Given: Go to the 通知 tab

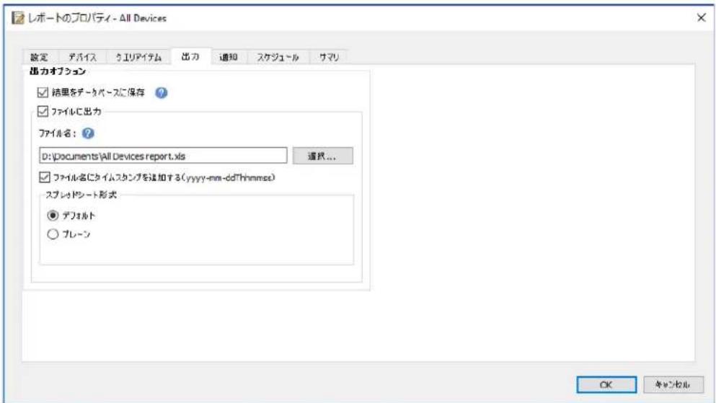Looking at the screenshot, I should [x=229, y=57].
